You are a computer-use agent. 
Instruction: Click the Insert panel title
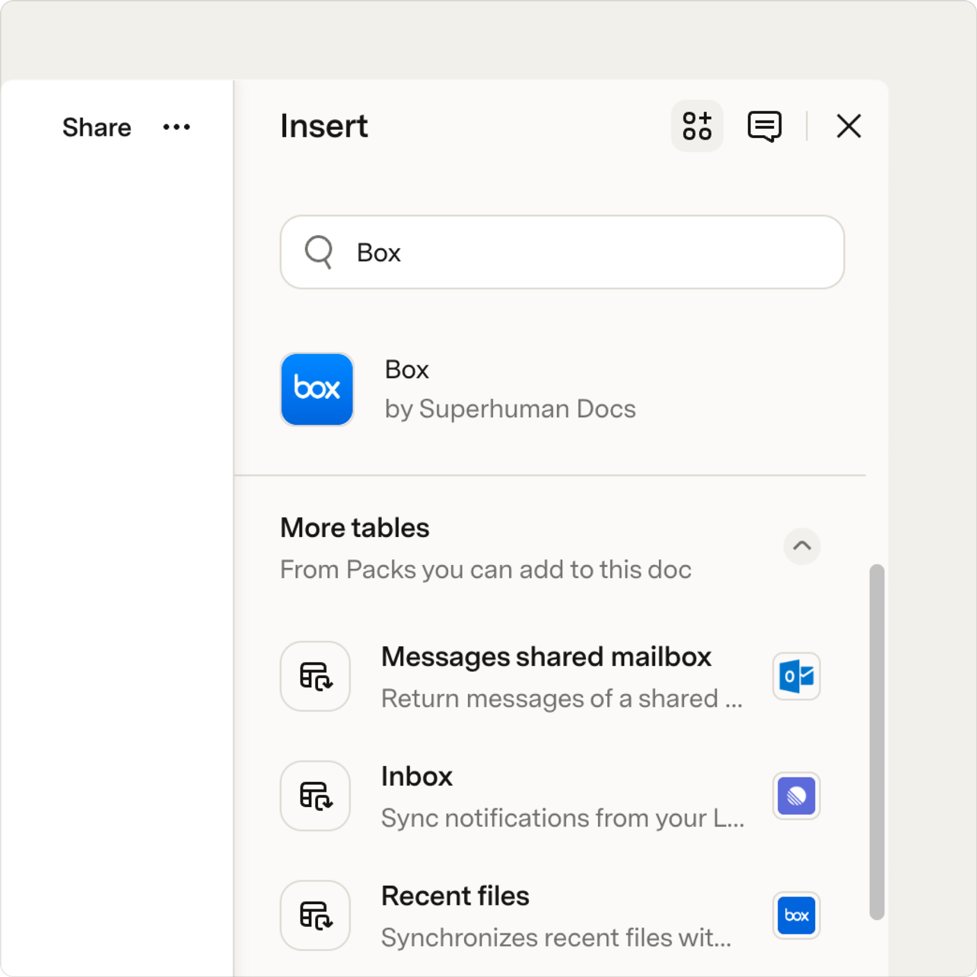tap(324, 126)
